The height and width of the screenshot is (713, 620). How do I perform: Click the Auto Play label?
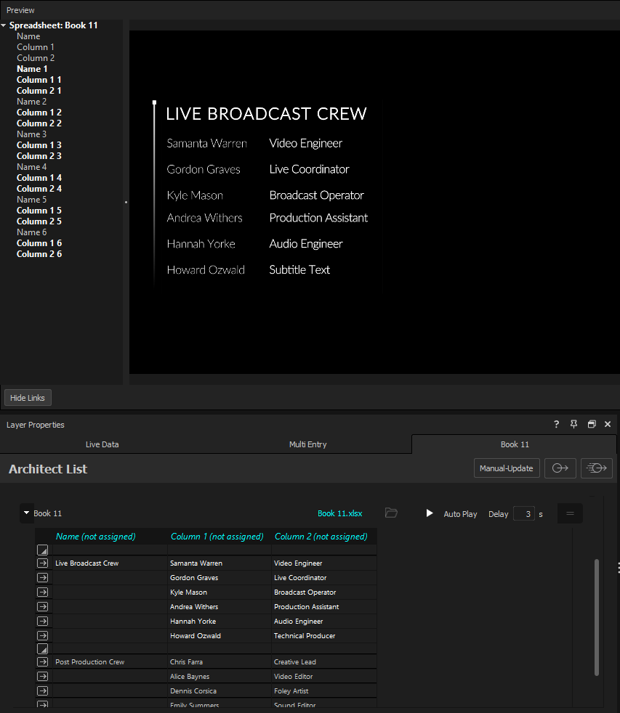460,514
